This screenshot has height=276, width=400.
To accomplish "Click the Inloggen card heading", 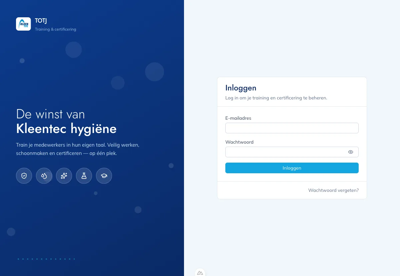I will (241, 88).
